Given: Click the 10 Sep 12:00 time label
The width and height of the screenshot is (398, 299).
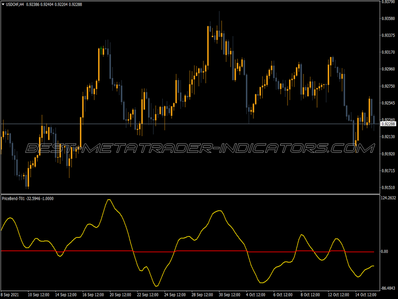Looking at the screenshot, I should point(38,295).
